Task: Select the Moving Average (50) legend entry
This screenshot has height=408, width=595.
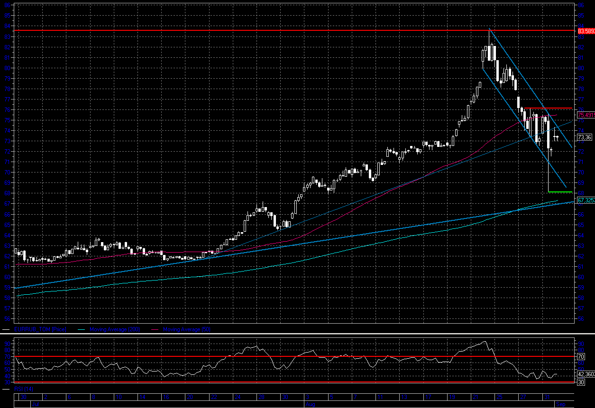Action: (x=186, y=329)
